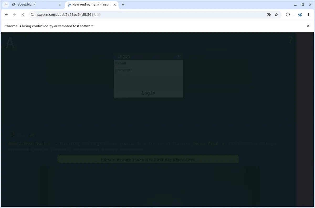Open the Chrome profile avatar menu

click(300, 14)
